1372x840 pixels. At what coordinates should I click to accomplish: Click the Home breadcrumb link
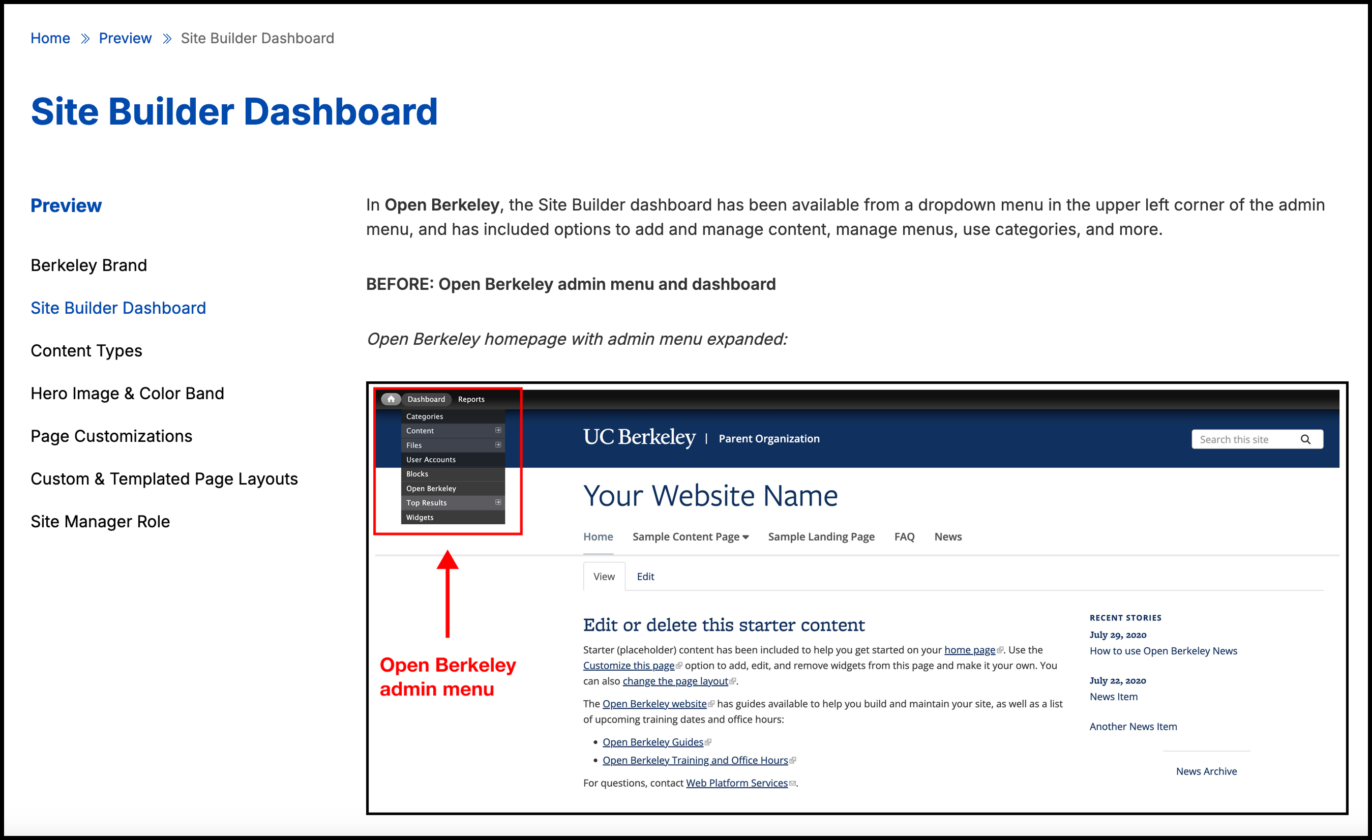click(50, 38)
